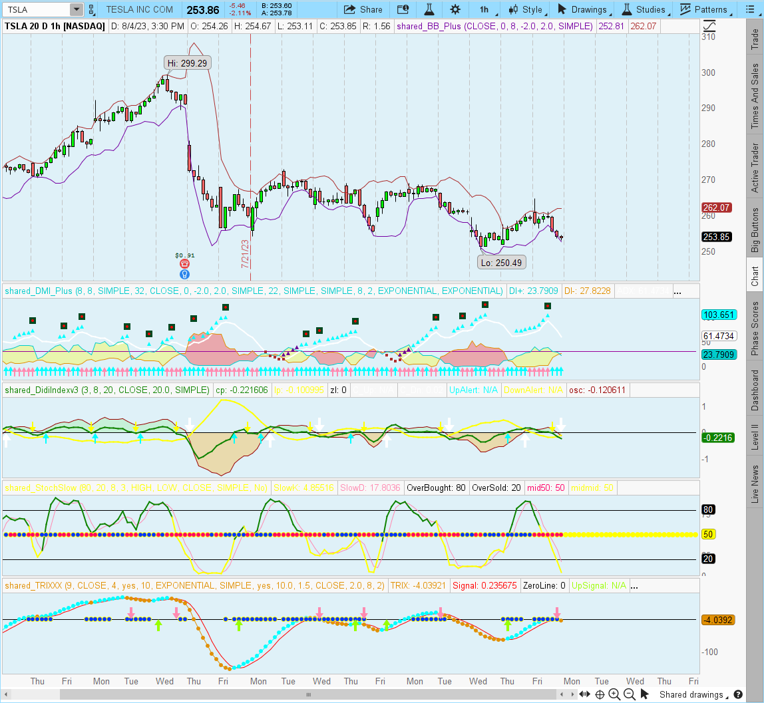The image size is (764, 703).
Task: Toggle the axis scale icon above 310
Action: pyautogui.click(x=709, y=26)
